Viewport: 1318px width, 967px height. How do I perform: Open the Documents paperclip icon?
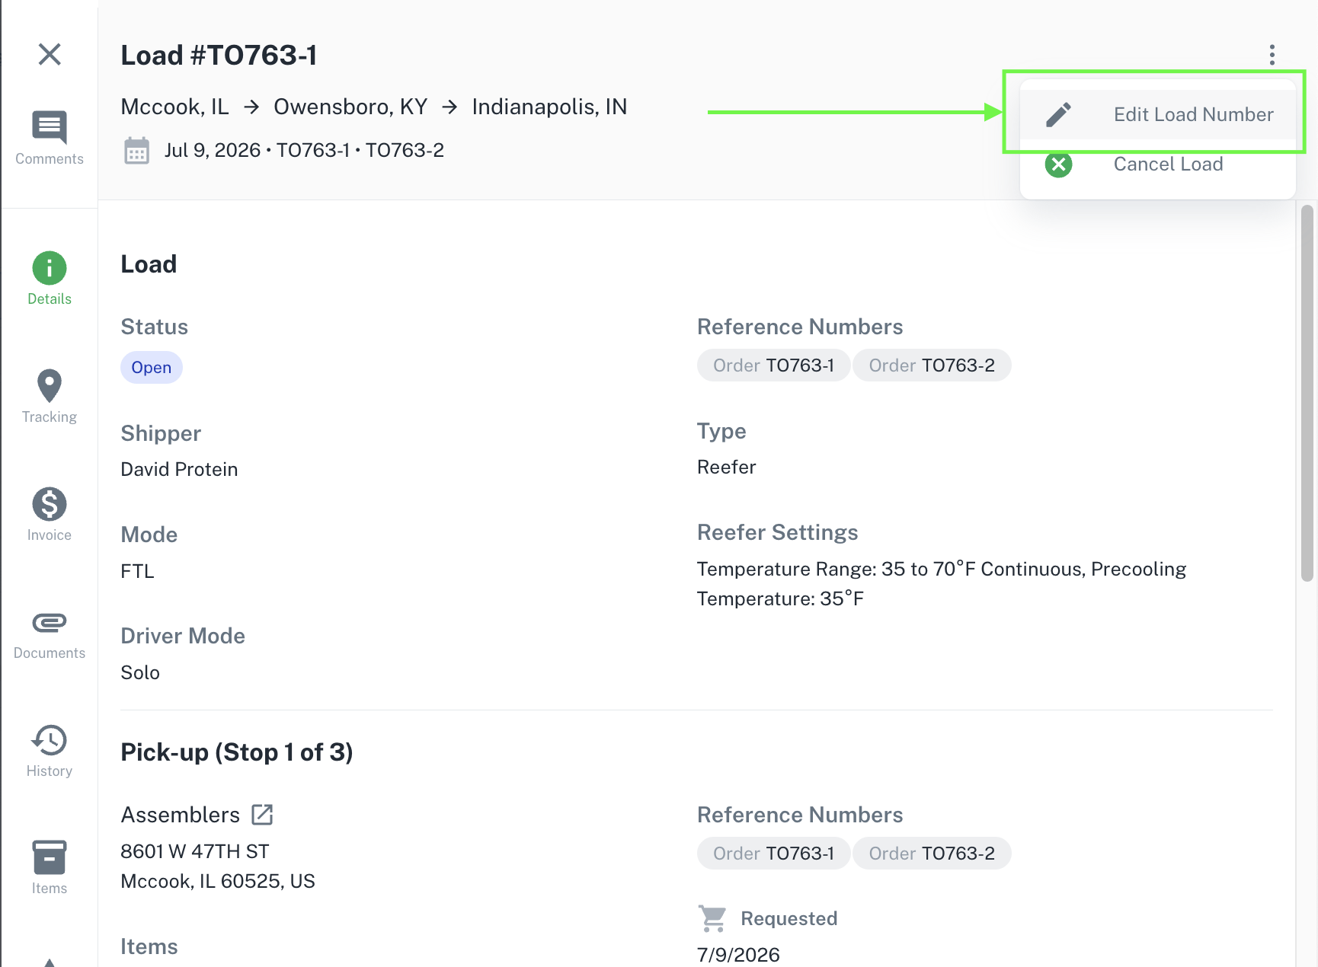click(50, 623)
